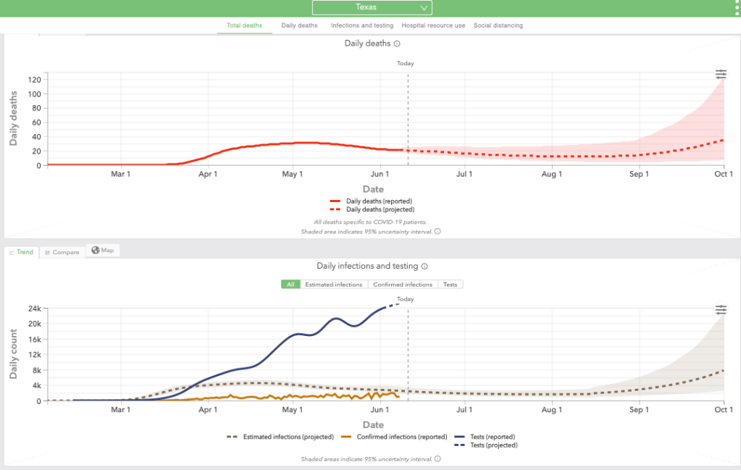Screen dimensions: 741x470
Task: Open the Map view with globe icon
Action: (102, 251)
